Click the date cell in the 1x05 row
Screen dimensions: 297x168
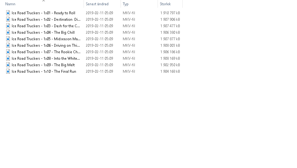point(99,39)
